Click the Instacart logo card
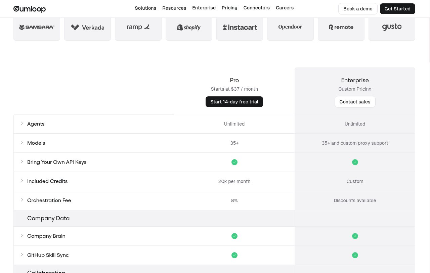Screen dimensions: 430x273 click(x=240, y=29)
